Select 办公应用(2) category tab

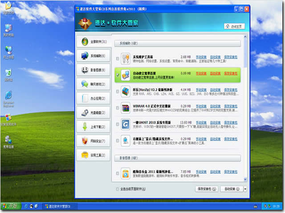tap(94, 99)
